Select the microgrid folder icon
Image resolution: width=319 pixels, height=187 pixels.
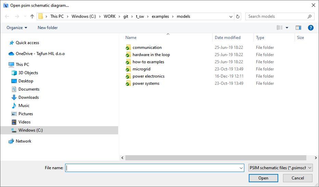(x=128, y=69)
